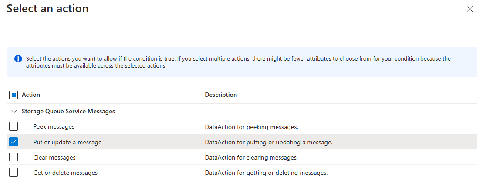Select the Clear messages action name

54,157
